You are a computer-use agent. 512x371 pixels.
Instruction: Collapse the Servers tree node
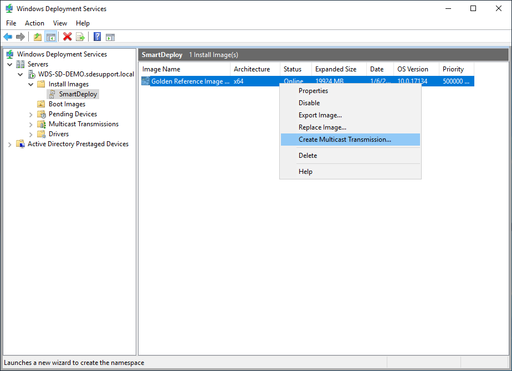tap(10, 64)
